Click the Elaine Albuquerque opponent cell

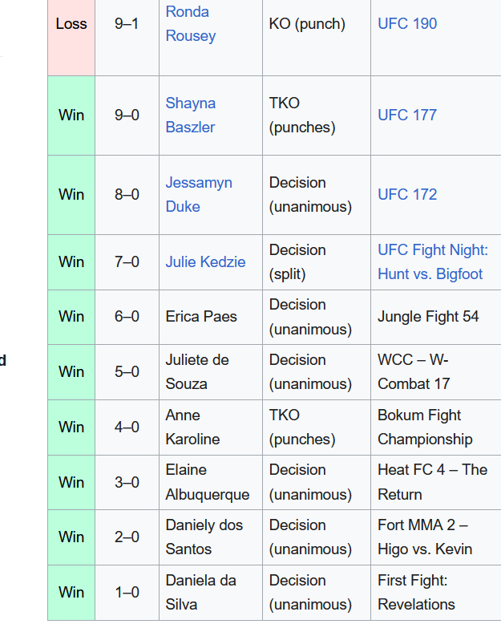[x=211, y=482]
